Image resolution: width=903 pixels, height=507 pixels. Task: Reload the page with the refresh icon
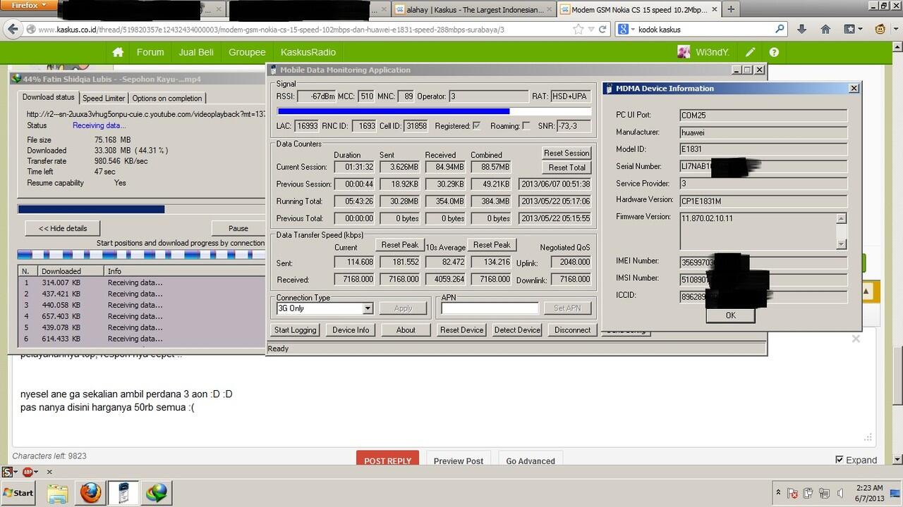coord(603,30)
